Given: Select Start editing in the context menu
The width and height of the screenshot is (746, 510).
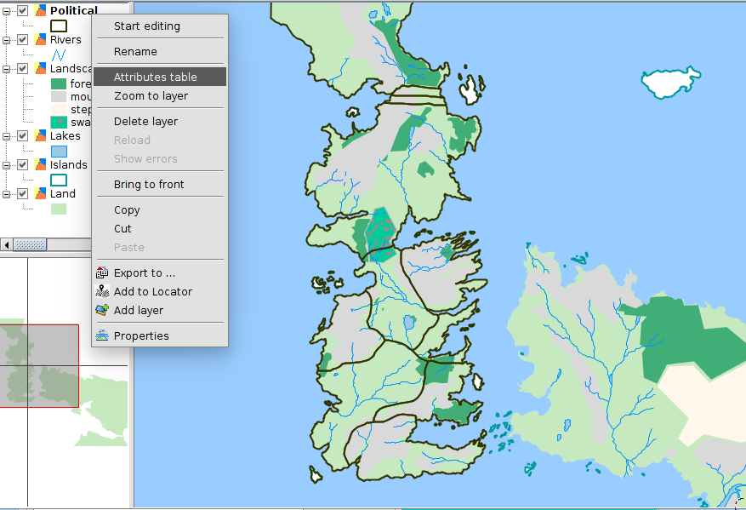Looking at the screenshot, I should point(147,26).
